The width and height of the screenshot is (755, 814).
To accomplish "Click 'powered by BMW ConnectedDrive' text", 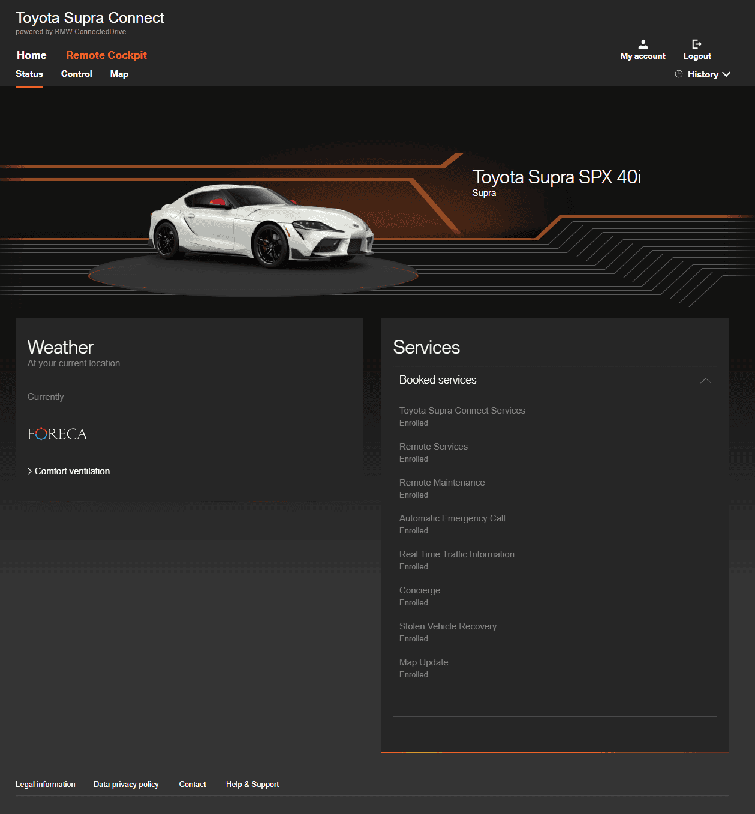I will coord(71,32).
